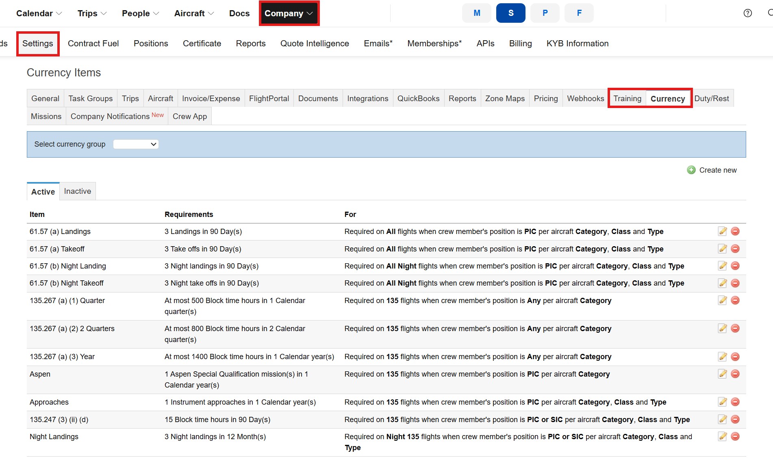Expand the People menu

point(140,13)
